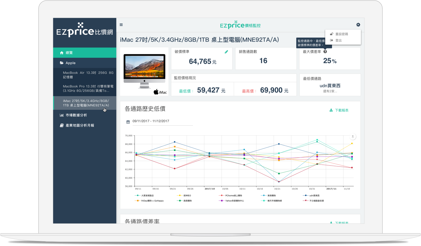421x246 pixels.
Task: Click the EZprice價格監控 header logo
Action: tap(240, 25)
